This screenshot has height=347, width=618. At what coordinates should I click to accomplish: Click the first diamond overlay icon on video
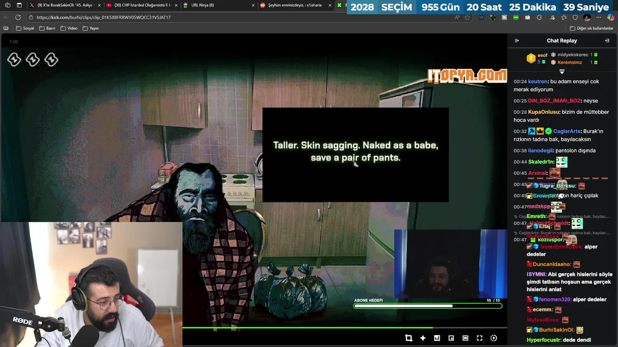14,60
